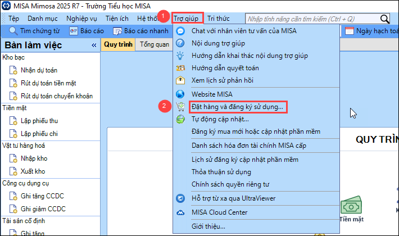
Task: Click the Tiền mặt money icon in workflow
Action: click(x=351, y=205)
